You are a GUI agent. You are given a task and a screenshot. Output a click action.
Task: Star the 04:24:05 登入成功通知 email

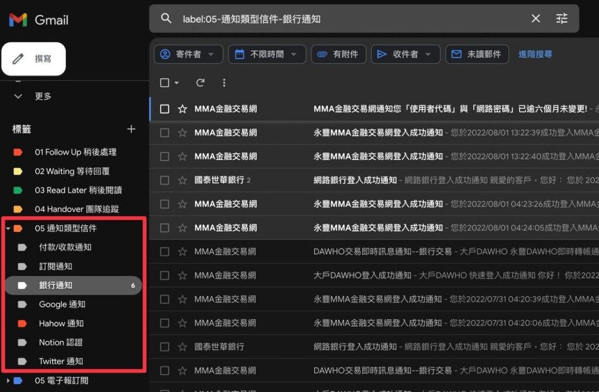(183, 228)
